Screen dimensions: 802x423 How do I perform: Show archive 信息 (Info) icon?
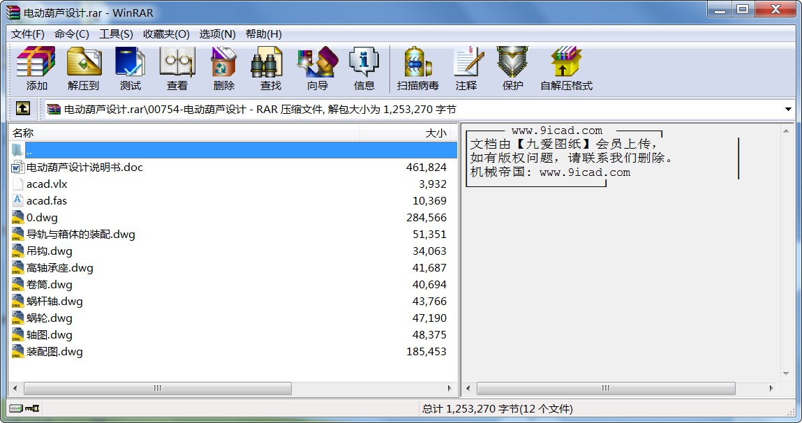click(x=364, y=62)
